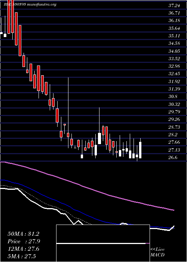This screenshot has height=262, width=187.
Task: Click the 29.79 price level label
Action: pyautogui.click(x=174, y=112)
